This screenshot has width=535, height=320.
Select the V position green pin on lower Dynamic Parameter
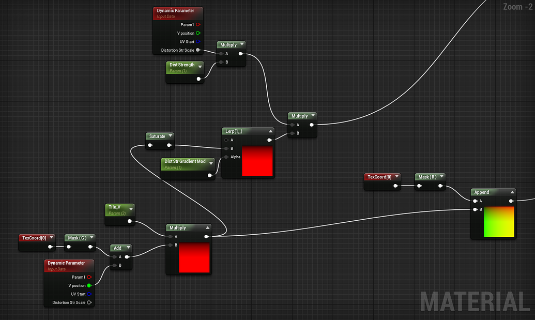point(89,285)
